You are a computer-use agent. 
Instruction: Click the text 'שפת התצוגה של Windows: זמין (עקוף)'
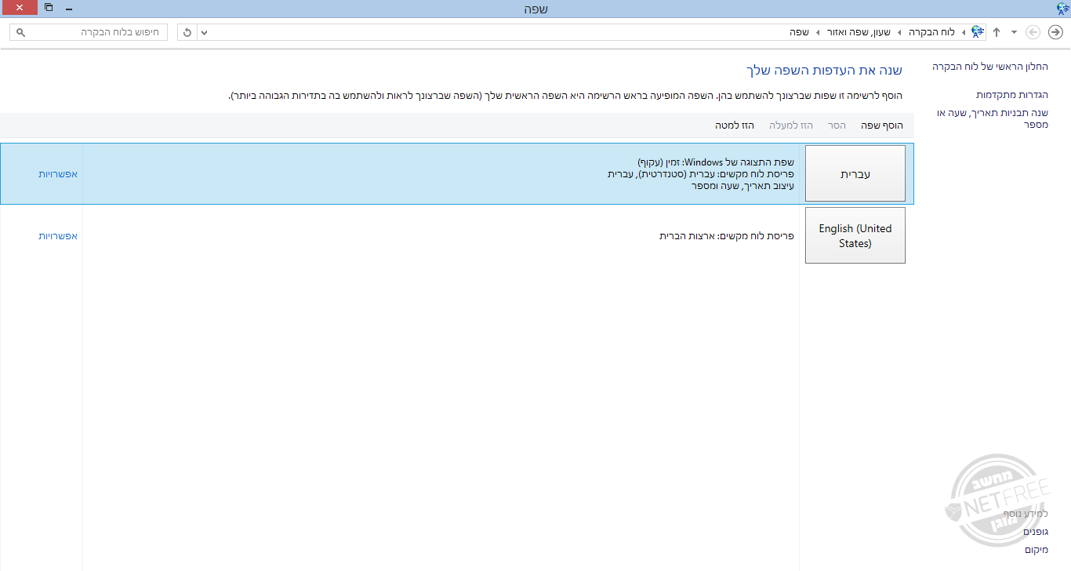(x=716, y=162)
